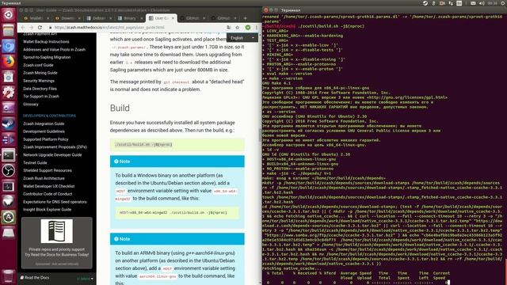Click the translate page icon in address bar
The width and height of the screenshot is (507, 285).
coord(229,28)
